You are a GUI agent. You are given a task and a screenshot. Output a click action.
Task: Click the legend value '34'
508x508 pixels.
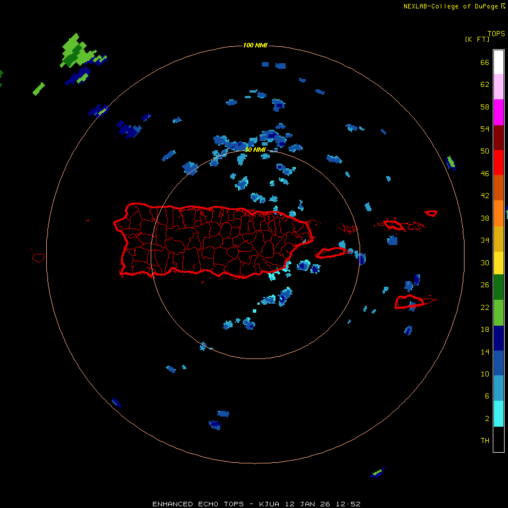tap(485, 240)
